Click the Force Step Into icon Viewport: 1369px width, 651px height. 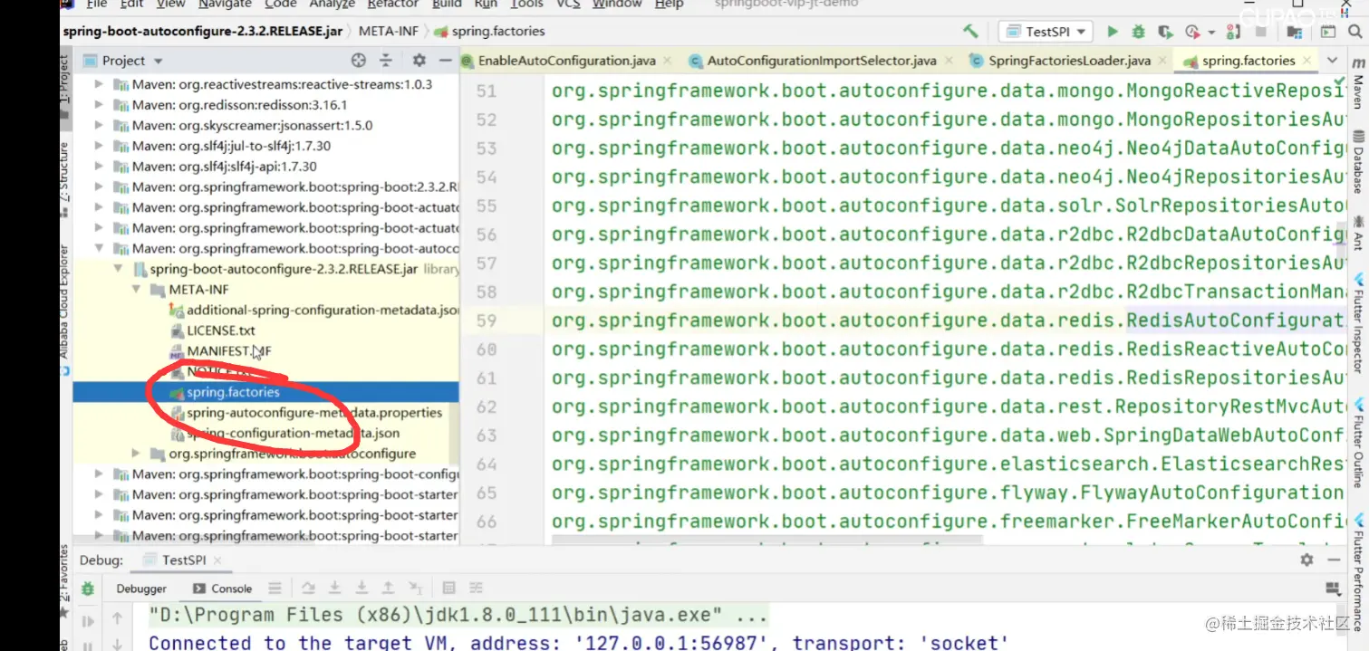[362, 588]
